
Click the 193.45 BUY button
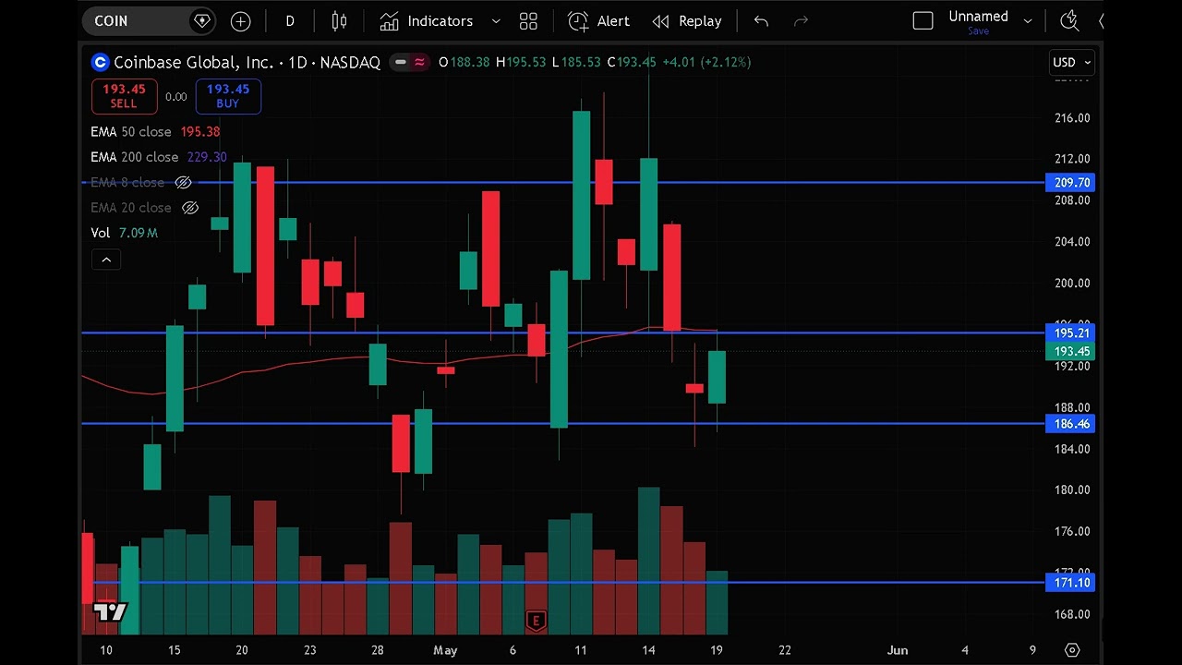(228, 96)
